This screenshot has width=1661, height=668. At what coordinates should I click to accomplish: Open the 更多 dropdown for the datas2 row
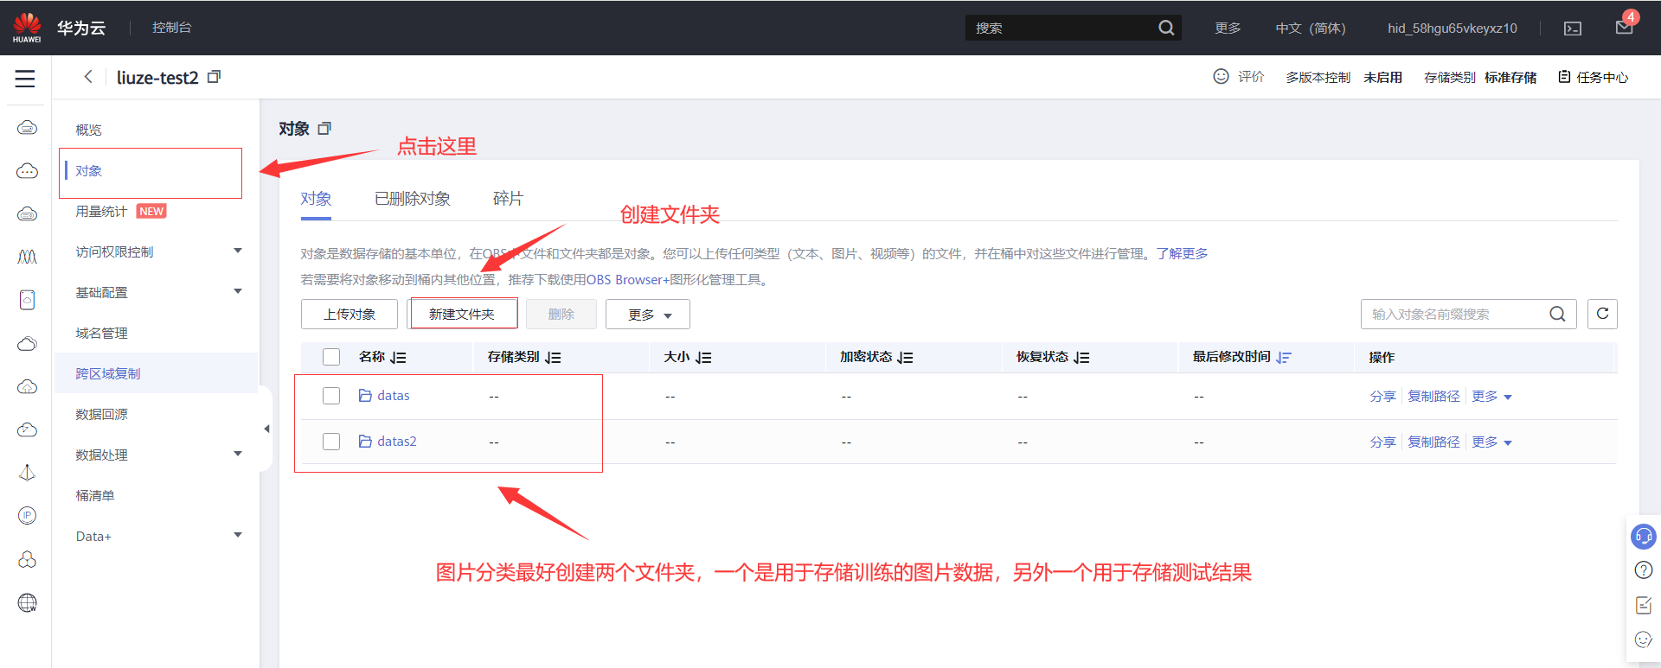click(x=1491, y=442)
